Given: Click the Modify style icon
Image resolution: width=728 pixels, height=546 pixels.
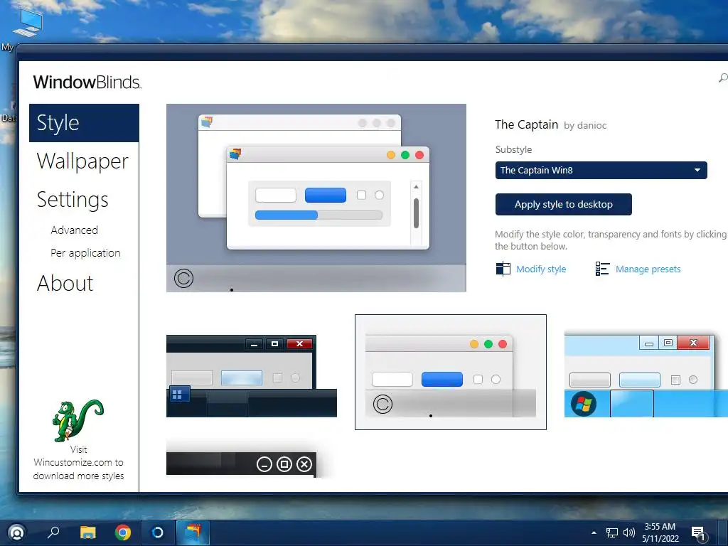Looking at the screenshot, I should click(503, 269).
